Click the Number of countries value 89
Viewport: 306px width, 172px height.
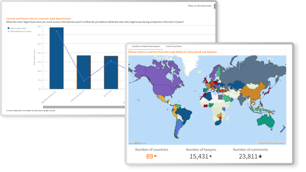pos(149,157)
